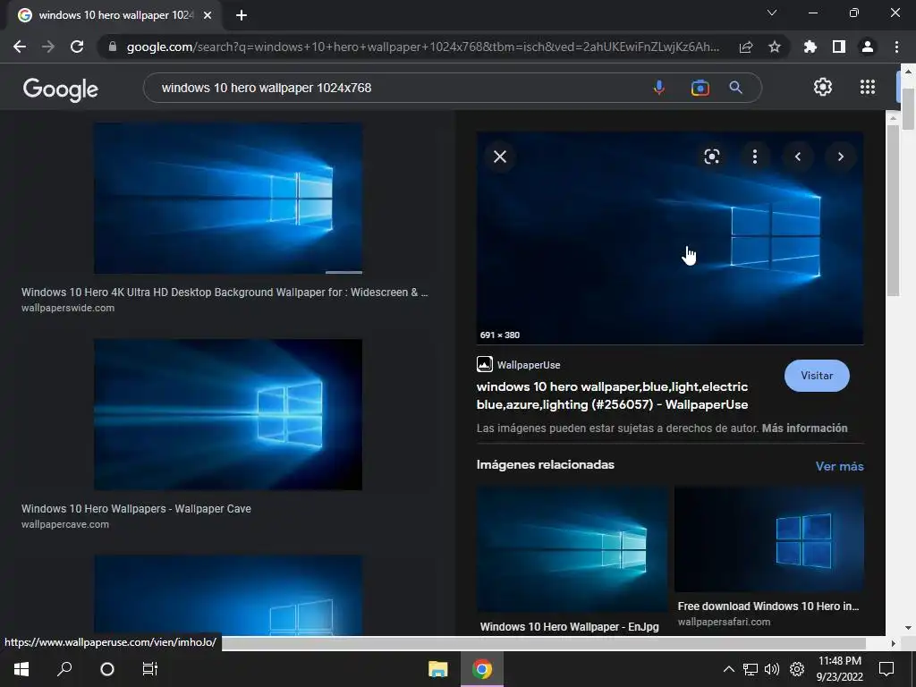Image resolution: width=916 pixels, height=687 pixels.
Task: Open Task View on taskbar
Action: [x=150, y=669]
